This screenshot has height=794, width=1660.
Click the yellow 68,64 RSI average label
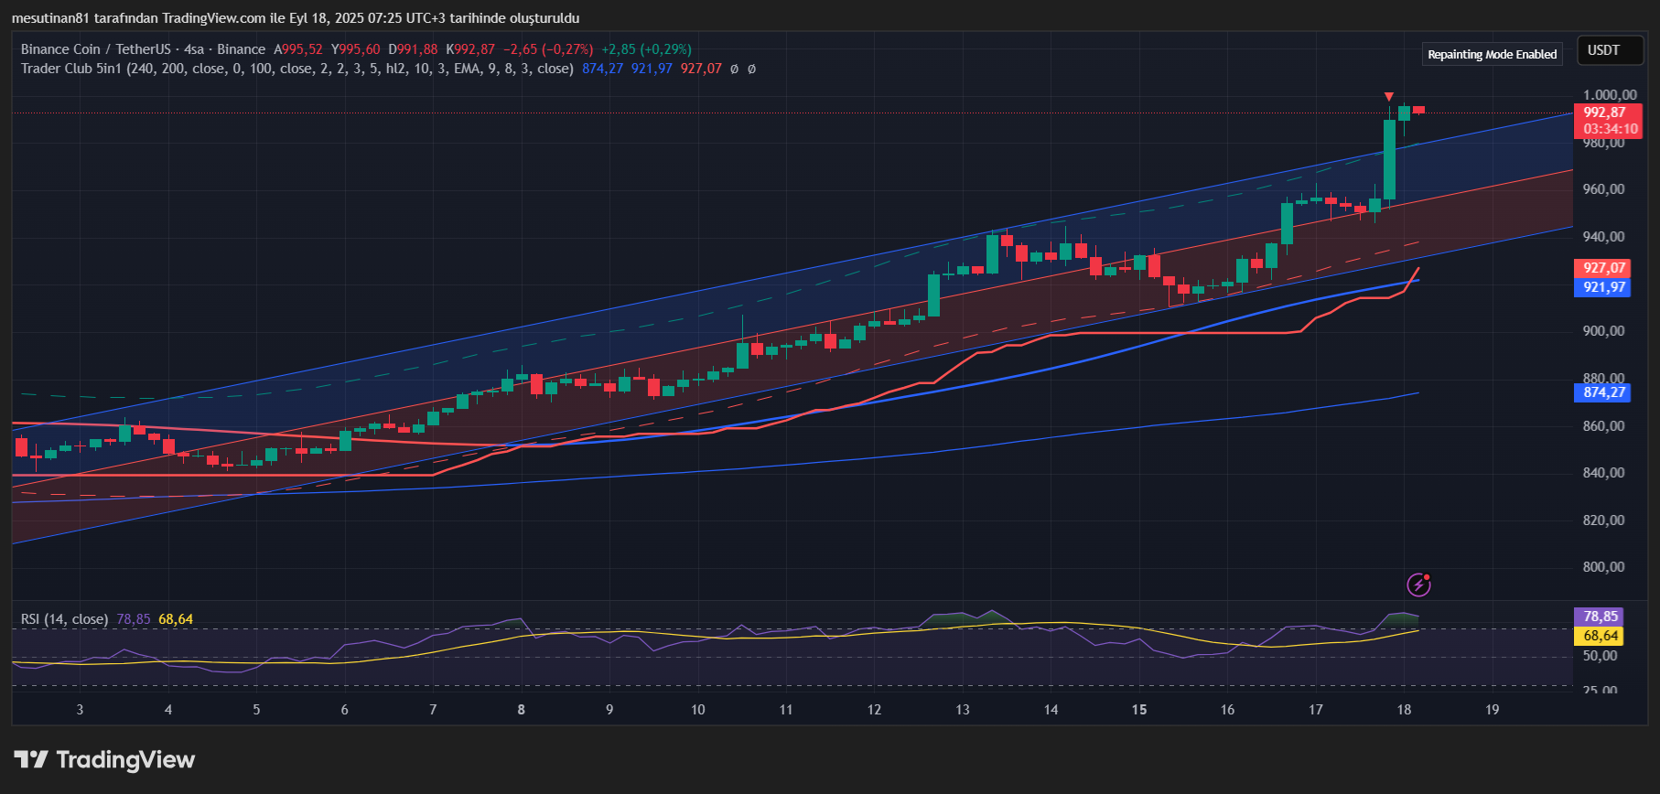pyautogui.click(x=1601, y=636)
